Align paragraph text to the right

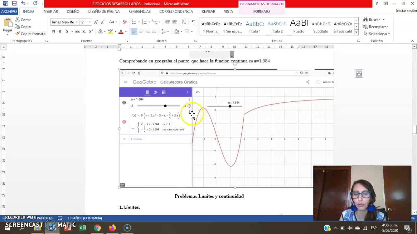(x=148, y=32)
